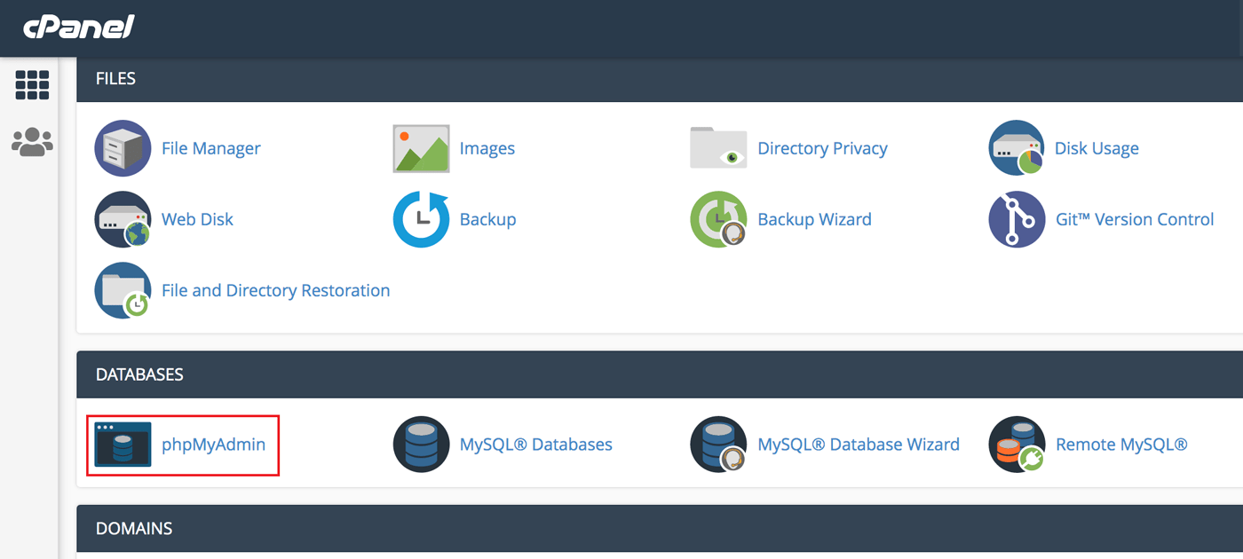1243x559 pixels.
Task: Click the Directory Privacy folder icon
Action: [718, 148]
